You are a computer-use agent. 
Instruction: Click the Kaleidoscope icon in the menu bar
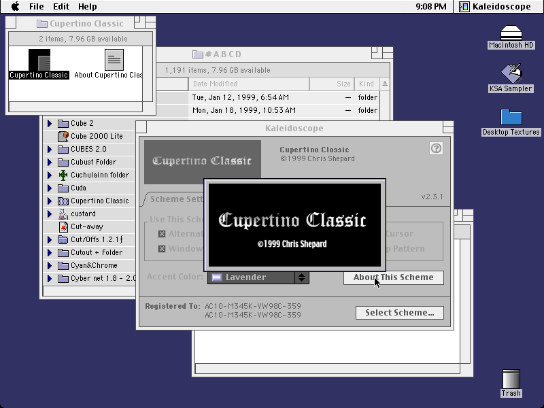click(464, 7)
